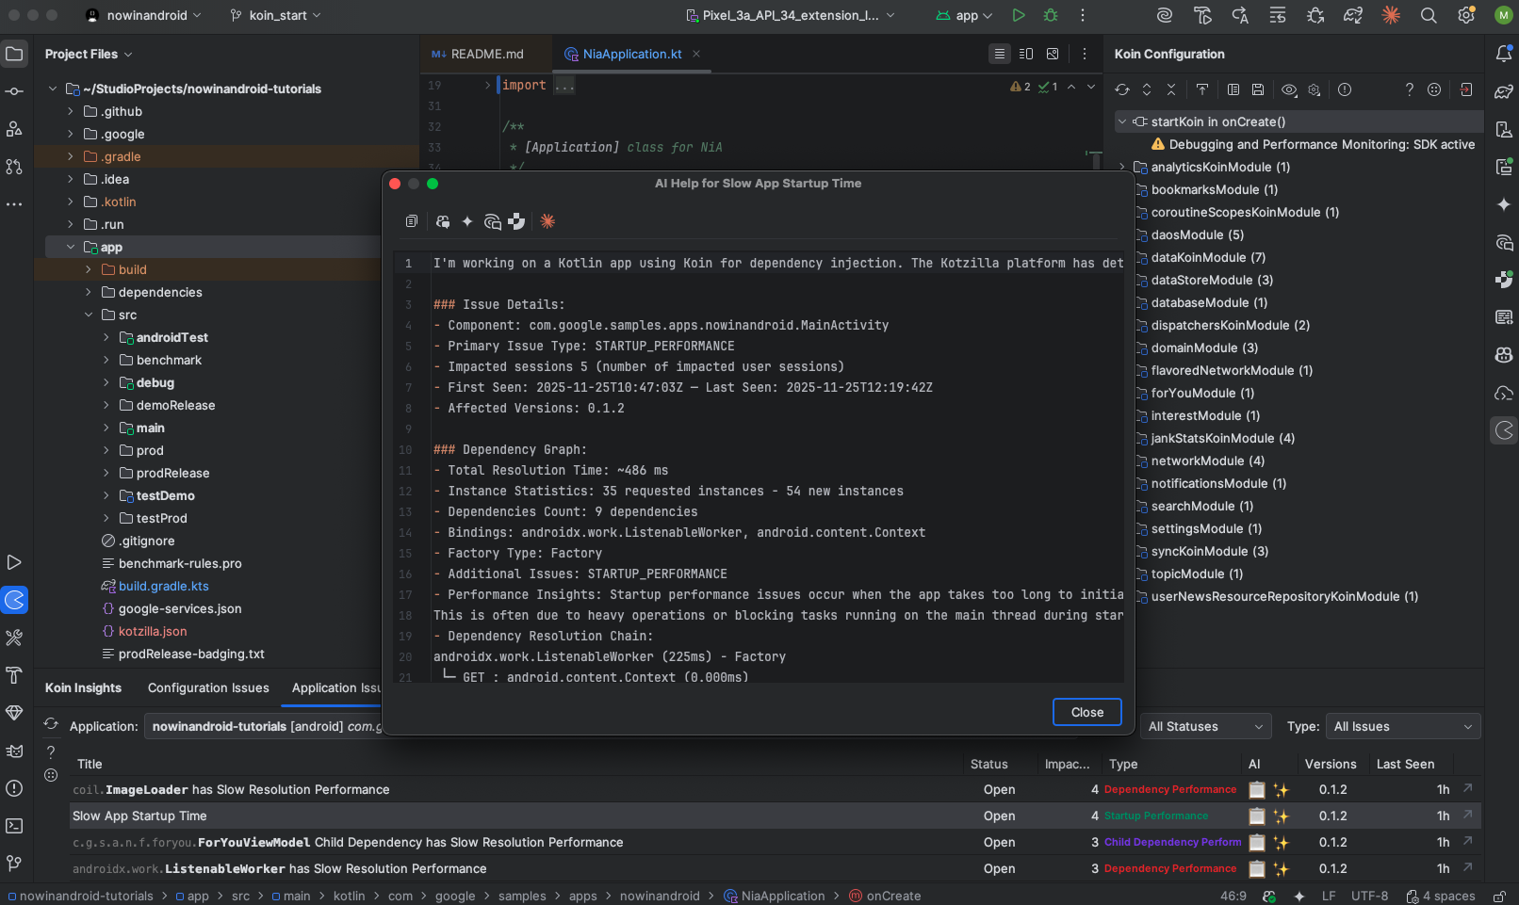Collapse the app folder in project tree
This screenshot has height=905, width=1519.
click(71, 247)
